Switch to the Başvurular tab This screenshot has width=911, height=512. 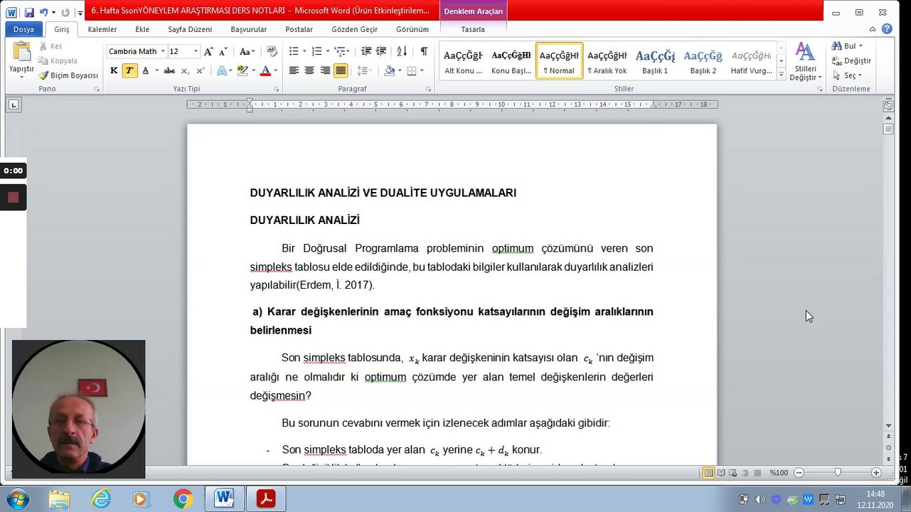[x=249, y=29]
